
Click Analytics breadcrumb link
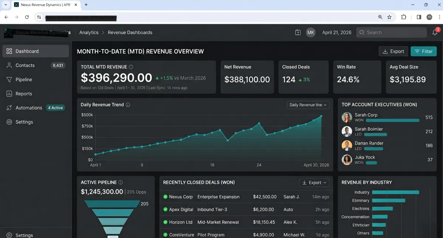pyautogui.click(x=89, y=32)
